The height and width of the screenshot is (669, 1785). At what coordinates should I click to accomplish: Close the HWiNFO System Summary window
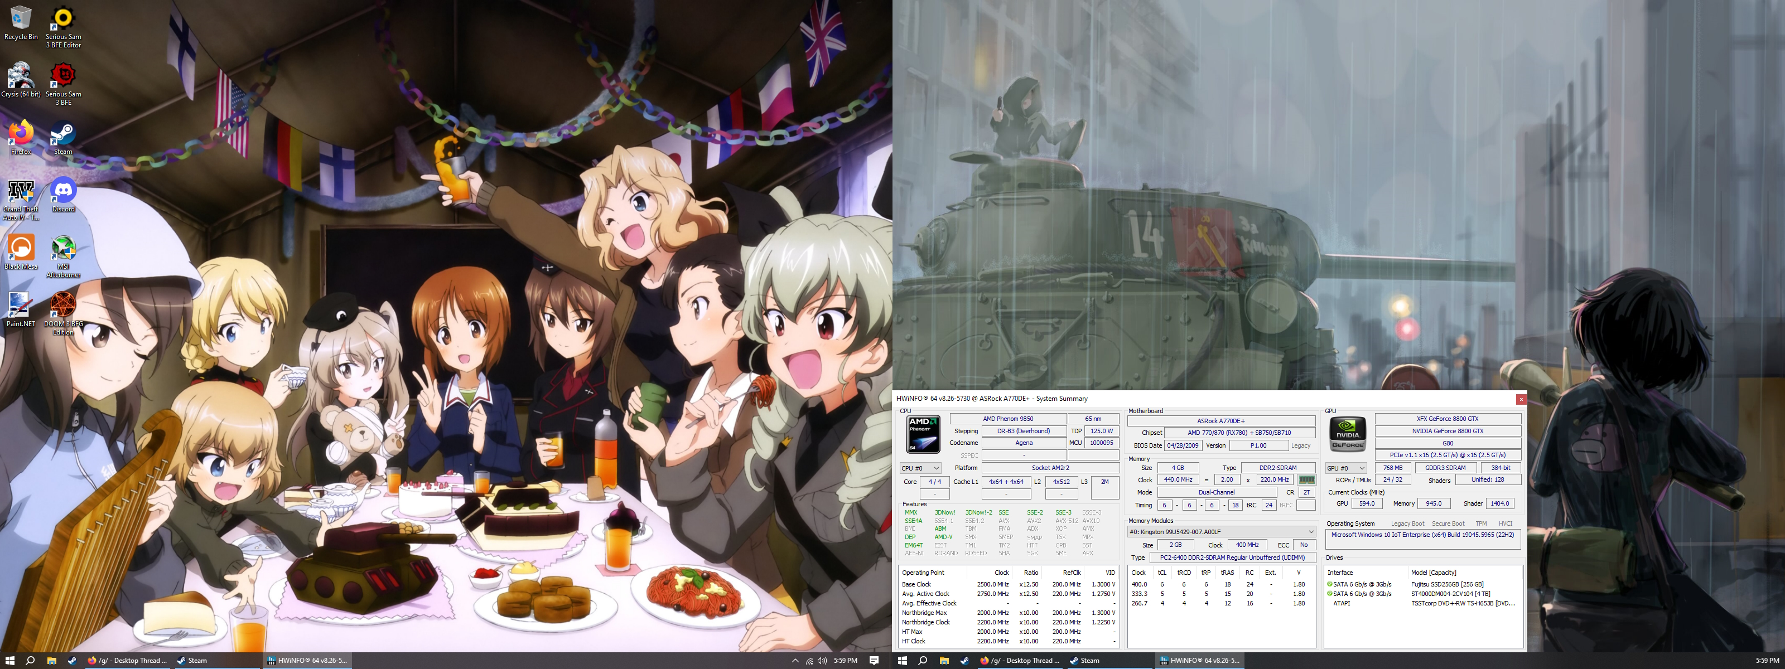1521,399
